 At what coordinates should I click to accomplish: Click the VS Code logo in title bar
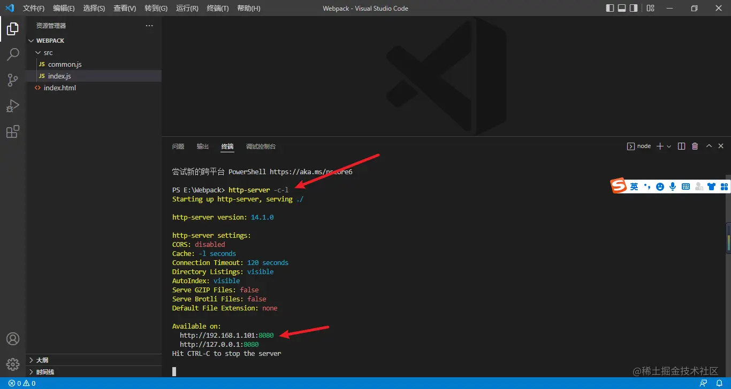10,8
